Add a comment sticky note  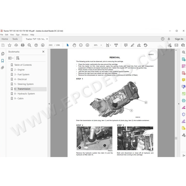(x=126, y=45)
